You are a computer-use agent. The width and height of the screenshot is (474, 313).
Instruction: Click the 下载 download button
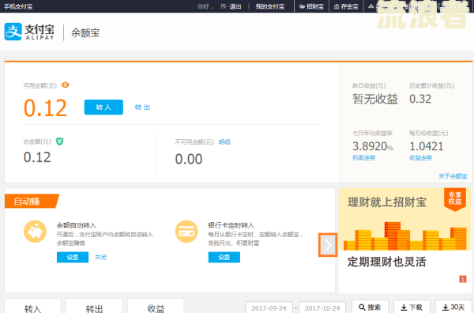(412, 307)
